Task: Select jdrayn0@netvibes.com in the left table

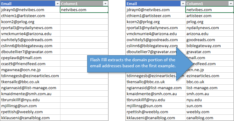Action: click(23, 10)
